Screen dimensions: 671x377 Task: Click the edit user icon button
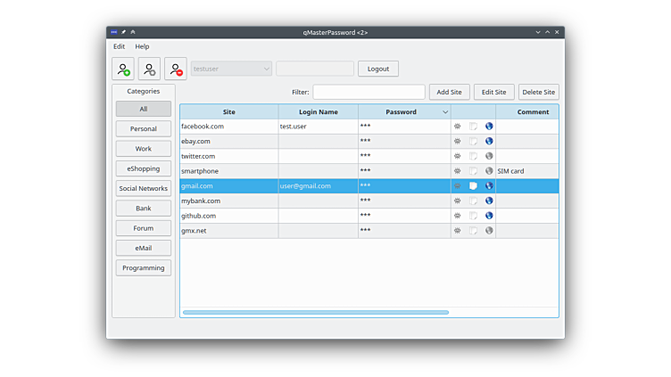pos(149,70)
